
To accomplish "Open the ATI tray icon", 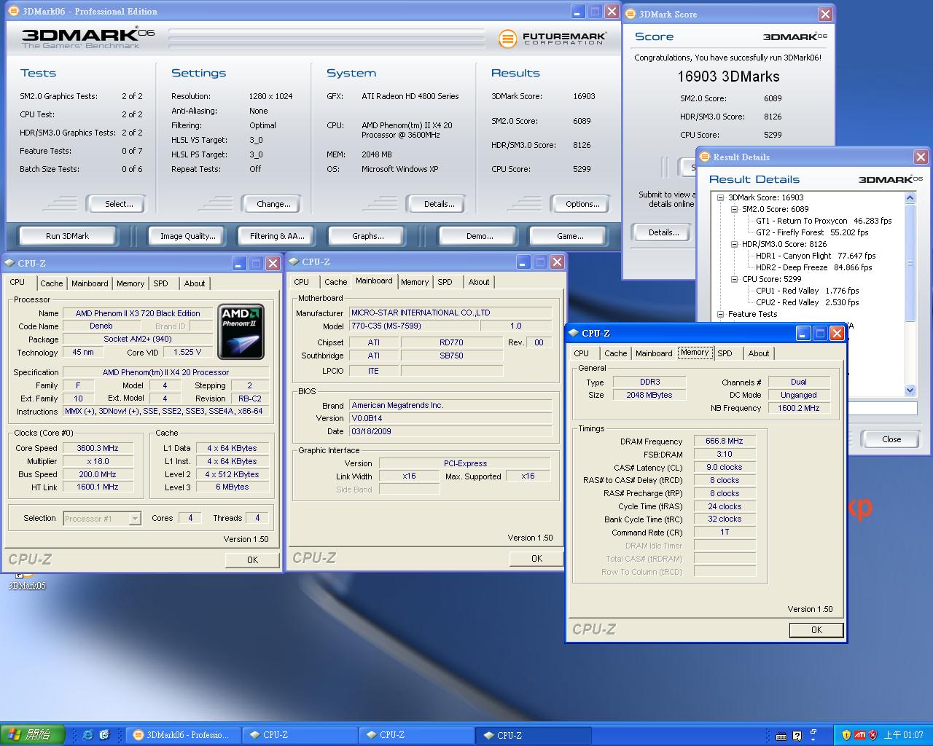I will [x=860, y=735].
